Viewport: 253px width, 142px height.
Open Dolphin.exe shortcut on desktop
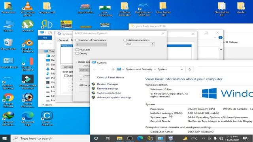[x=144, y=9]
